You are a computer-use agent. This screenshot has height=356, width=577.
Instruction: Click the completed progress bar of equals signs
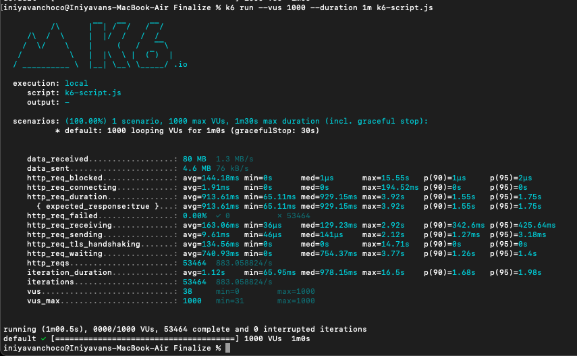(x=144, y=338)
